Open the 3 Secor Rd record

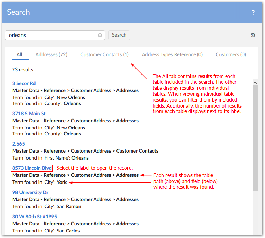(x=24, y=83)
